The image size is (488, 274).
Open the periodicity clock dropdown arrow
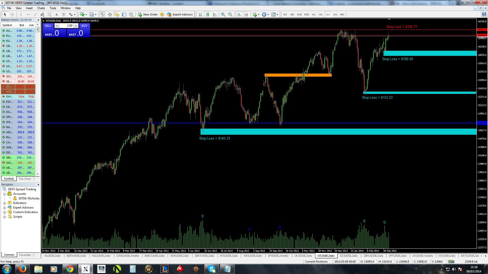pyautogui.click(x=268, y=14)
